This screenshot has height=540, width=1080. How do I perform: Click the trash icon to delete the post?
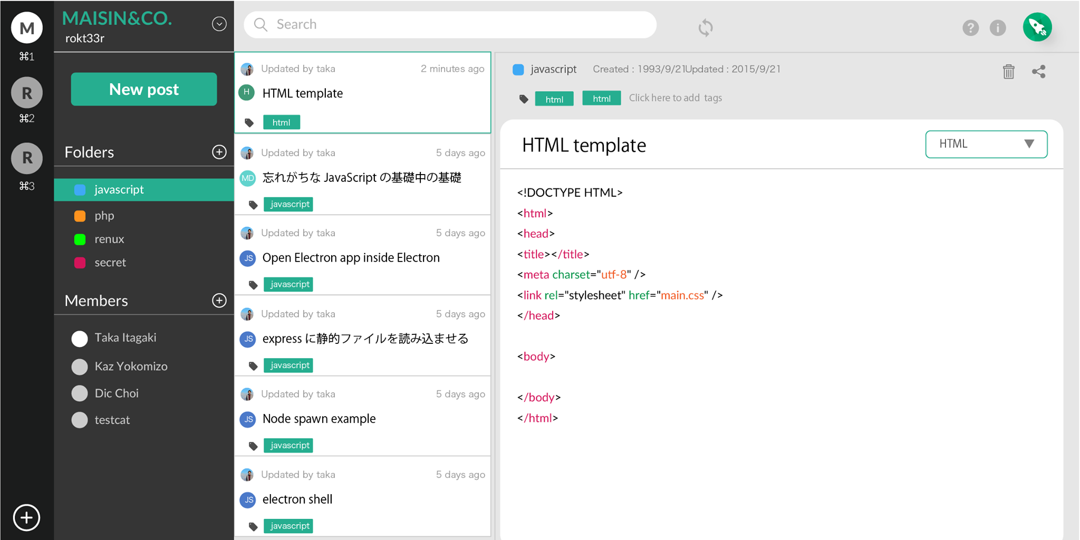tap(1008, 72)
